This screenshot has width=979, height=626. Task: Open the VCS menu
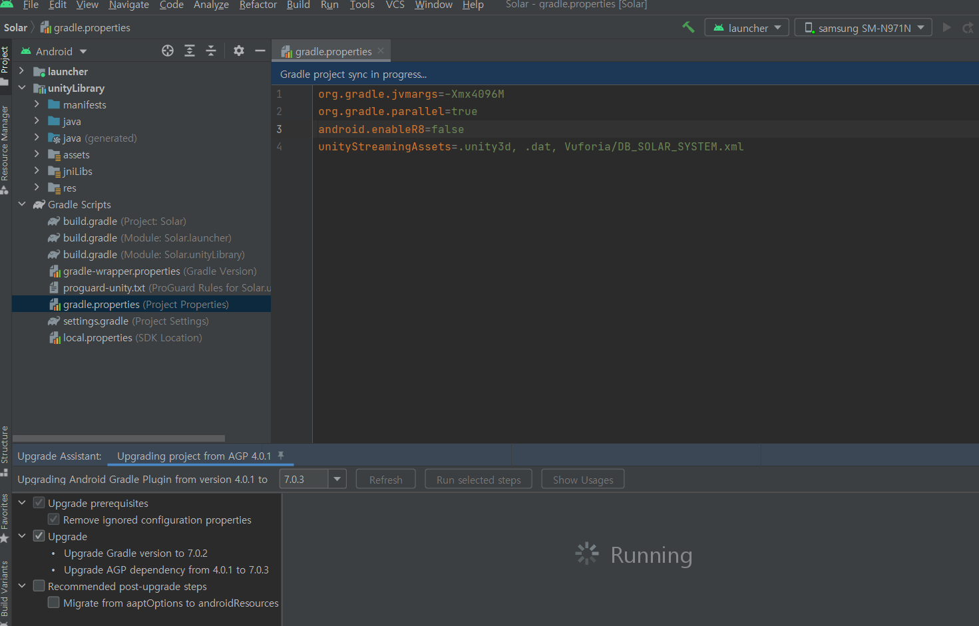point(395,5)
